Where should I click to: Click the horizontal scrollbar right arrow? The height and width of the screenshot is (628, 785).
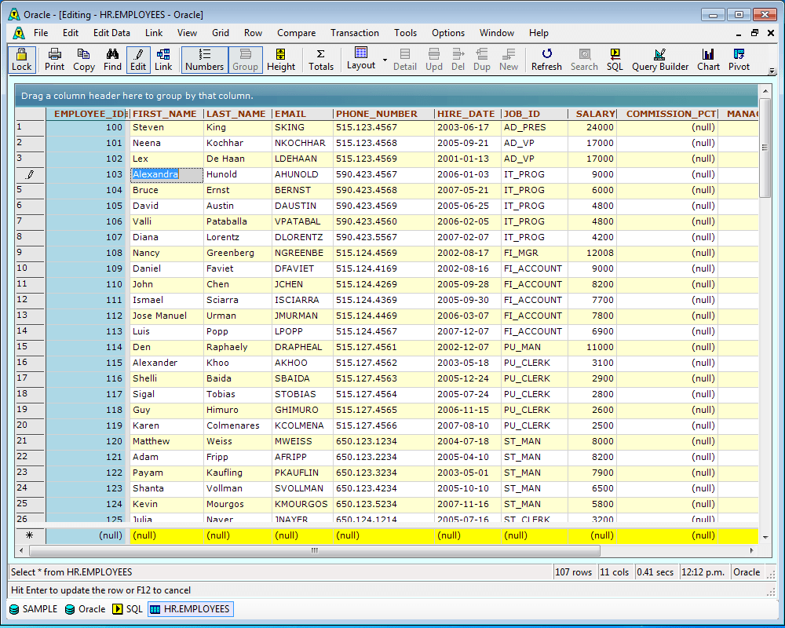[x=752, y=551]
